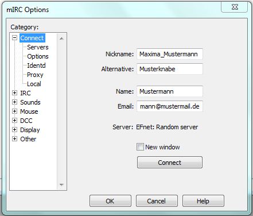Select the IRC tree item
253x216 pixels.
(25, 93)
